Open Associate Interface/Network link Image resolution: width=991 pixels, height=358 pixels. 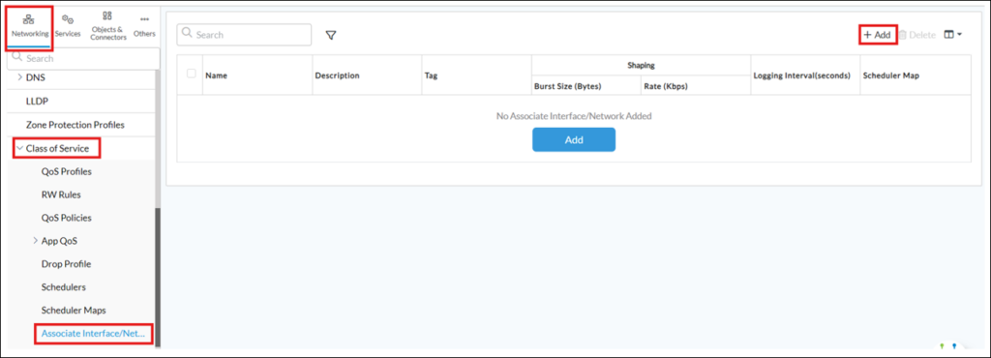click(93, 334)
